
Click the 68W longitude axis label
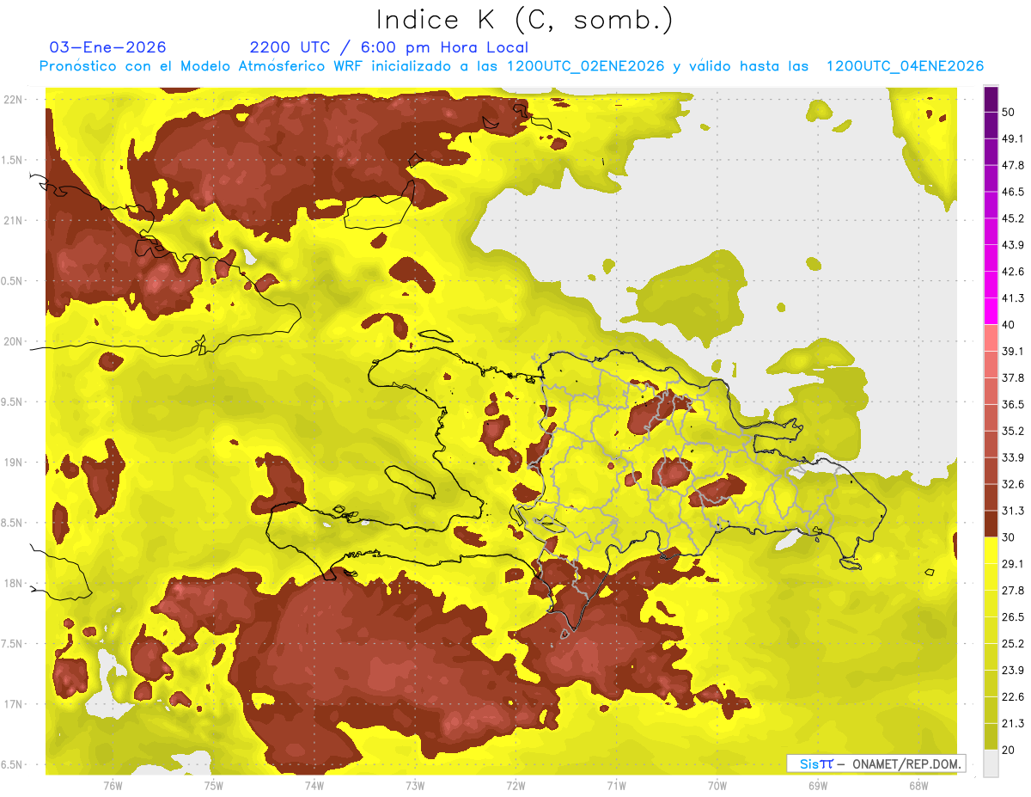[918, 786]
